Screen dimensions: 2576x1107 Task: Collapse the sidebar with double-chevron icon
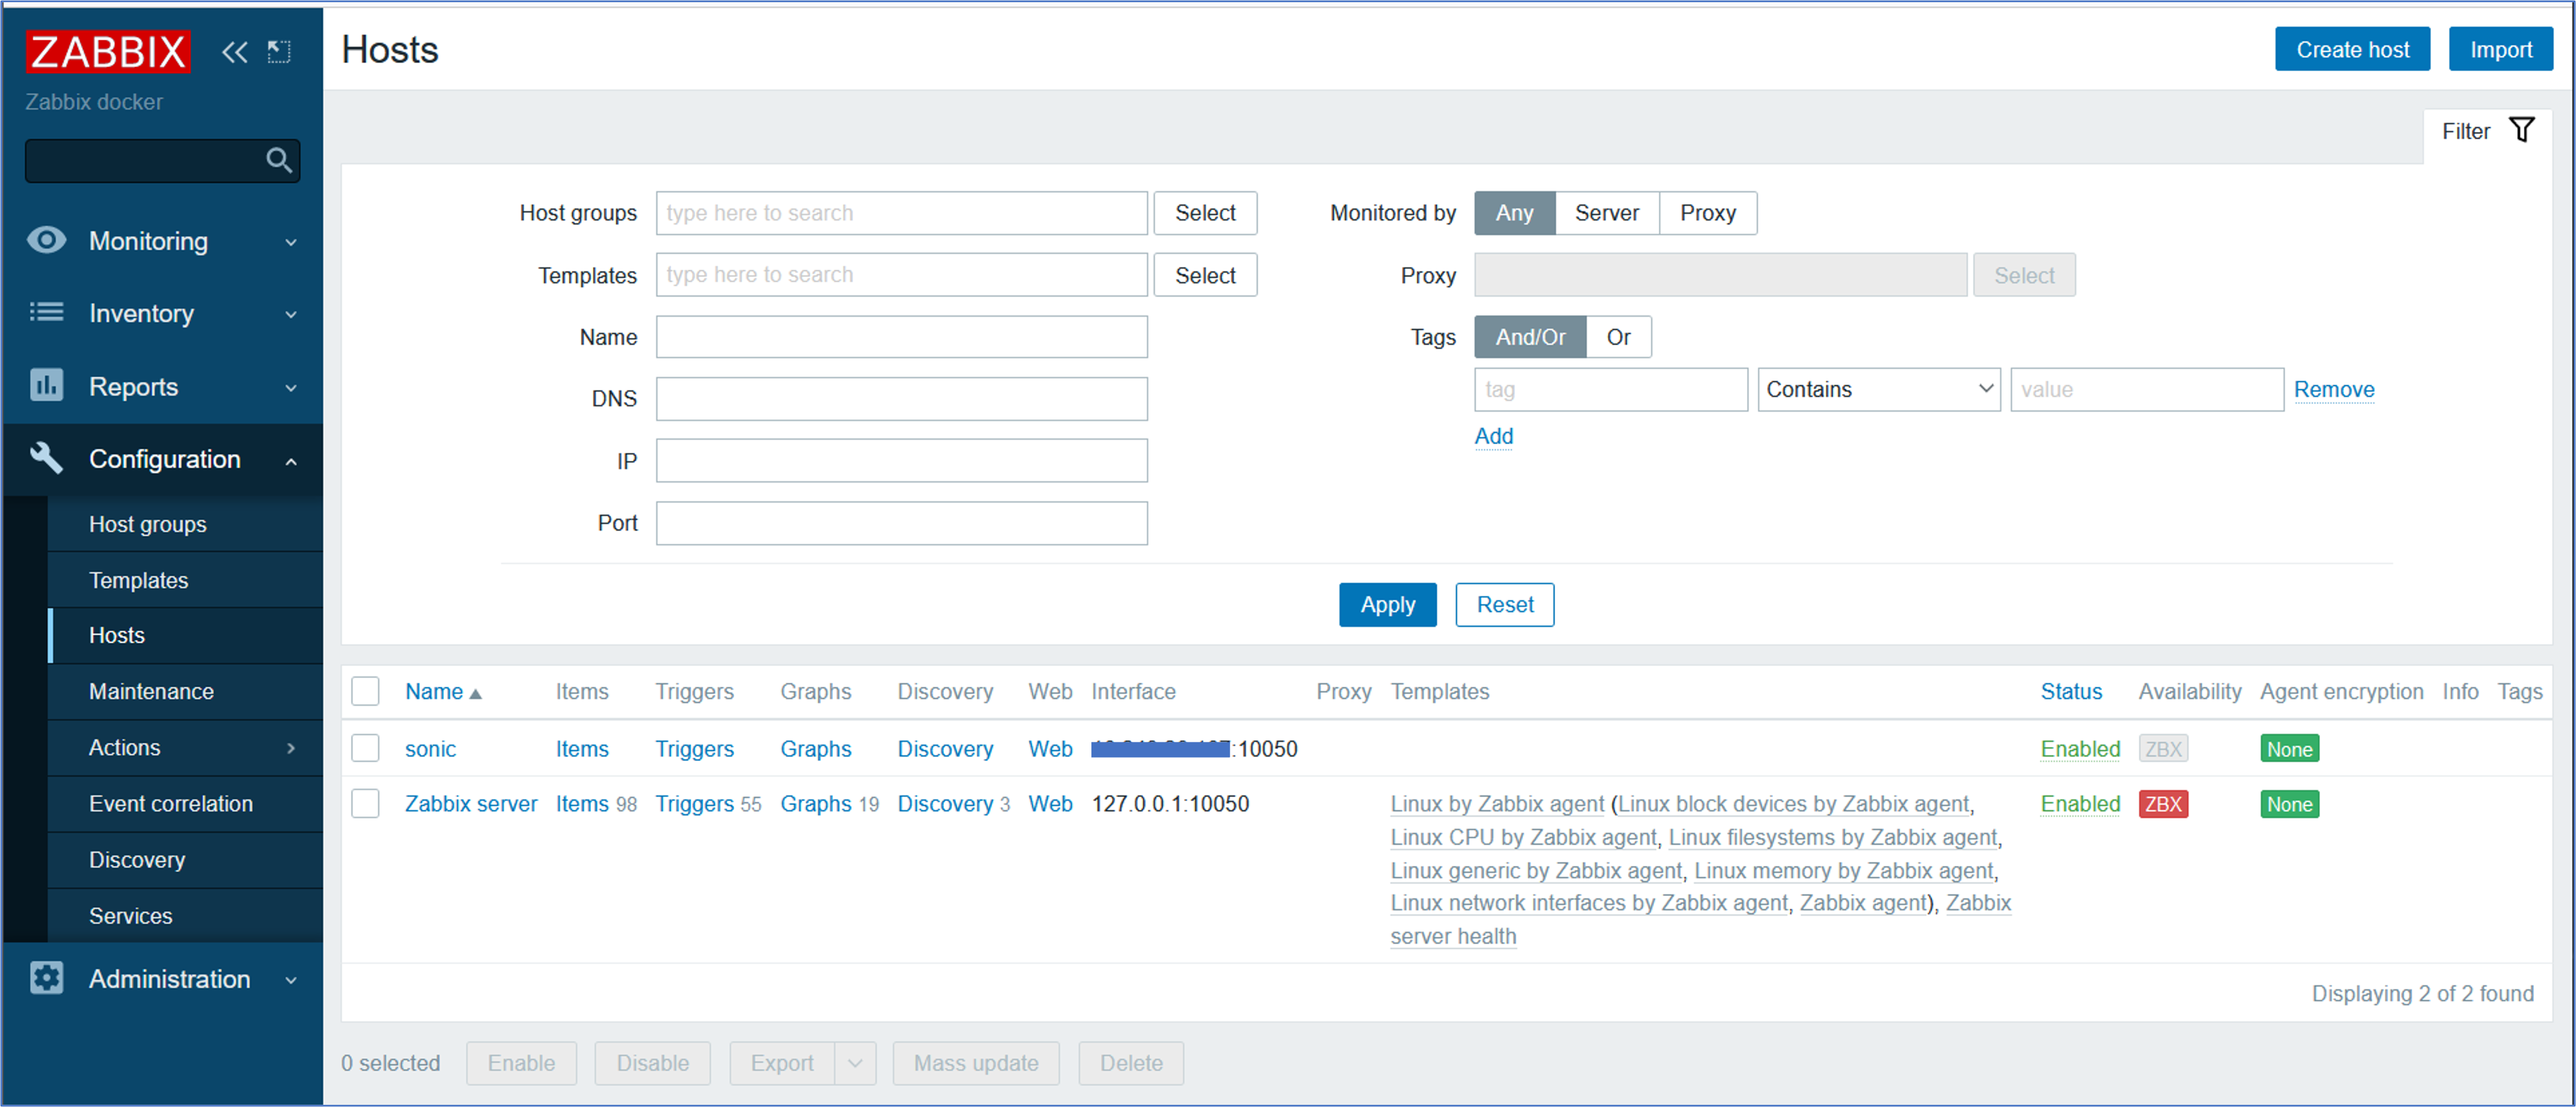234,52
